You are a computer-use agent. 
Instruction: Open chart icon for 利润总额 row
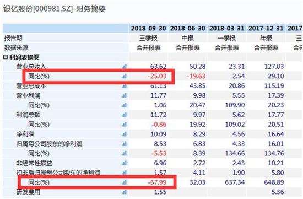coord(124,115)
